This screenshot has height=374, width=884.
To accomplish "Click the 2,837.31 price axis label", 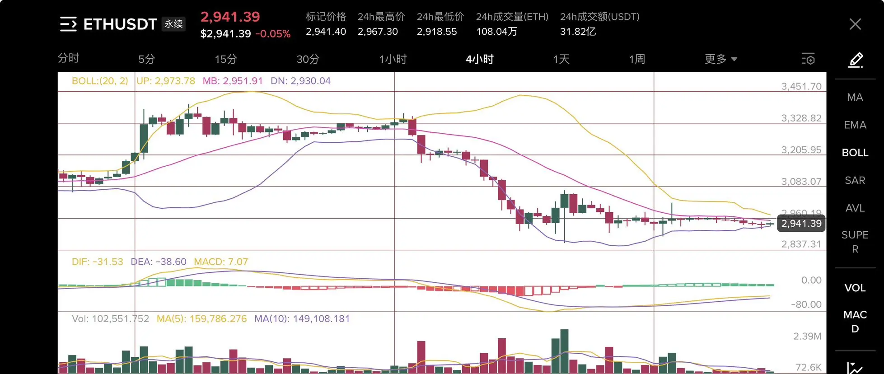I will (801, 244).
